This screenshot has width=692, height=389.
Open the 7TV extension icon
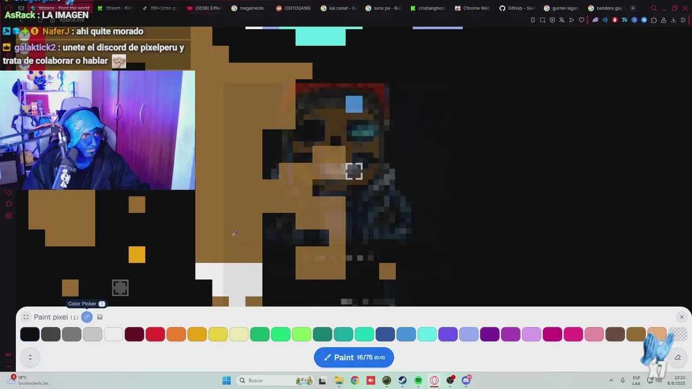point(624,20)
